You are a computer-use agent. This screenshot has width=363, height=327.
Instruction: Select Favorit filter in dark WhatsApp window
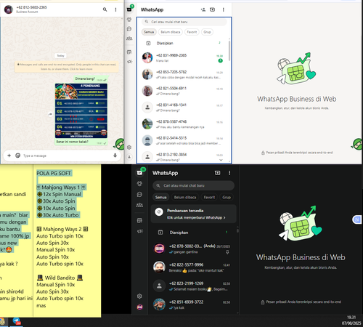[209, 198]
